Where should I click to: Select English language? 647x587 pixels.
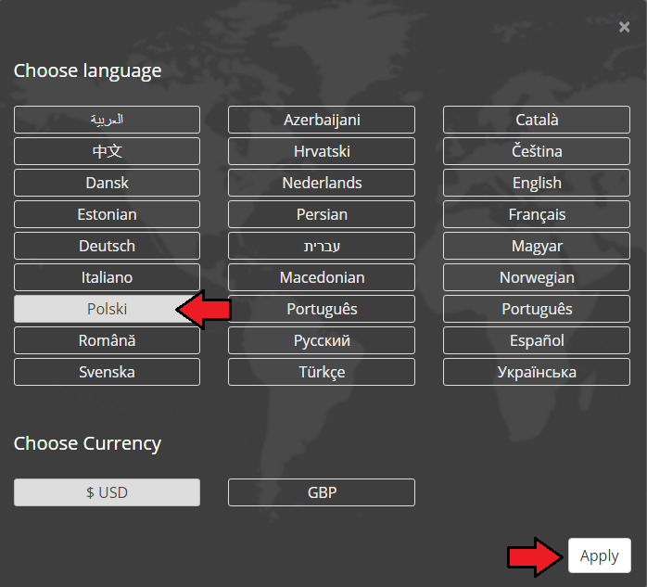point(537,183)
